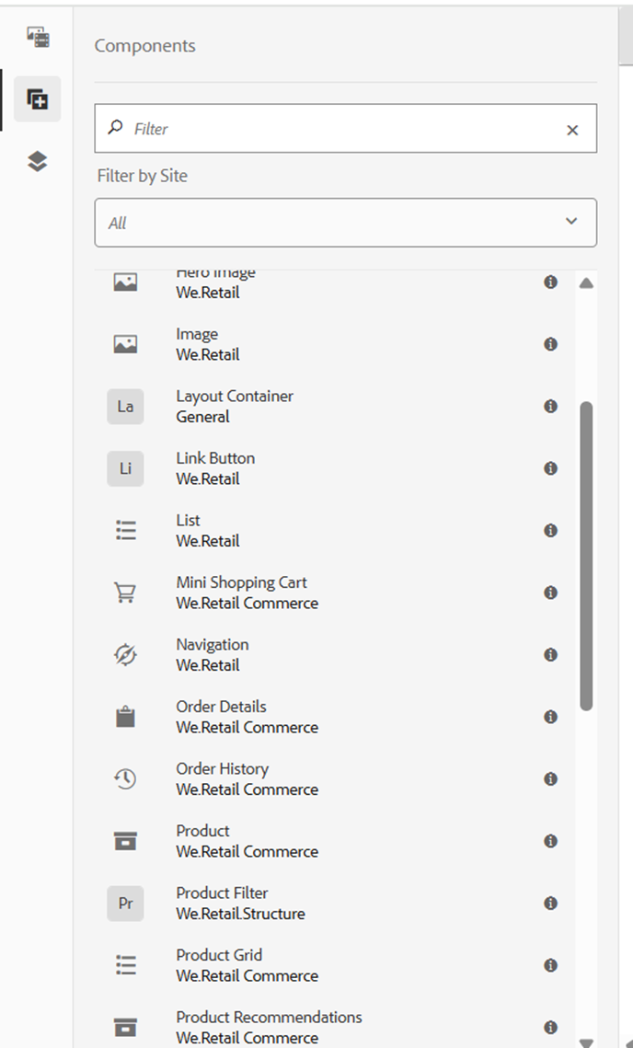Show info for the Hero Image component
The height and width of the screenshot is (1048, 633).
pos(550,282)
